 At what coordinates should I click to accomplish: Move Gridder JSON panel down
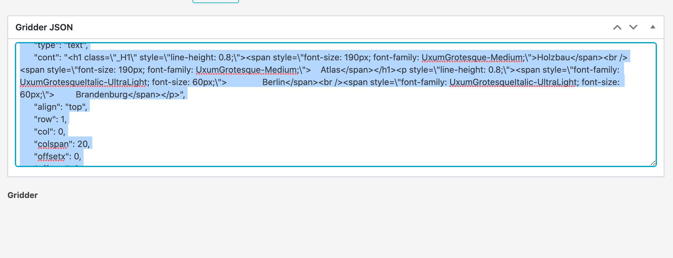tap(633, 27)
